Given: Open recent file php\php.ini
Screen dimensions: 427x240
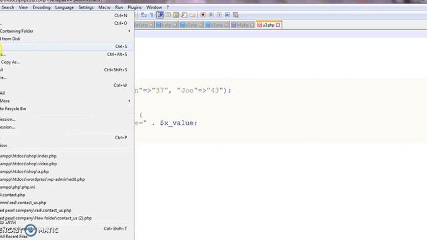Looking at the screenshot, I should click(66, 187).
